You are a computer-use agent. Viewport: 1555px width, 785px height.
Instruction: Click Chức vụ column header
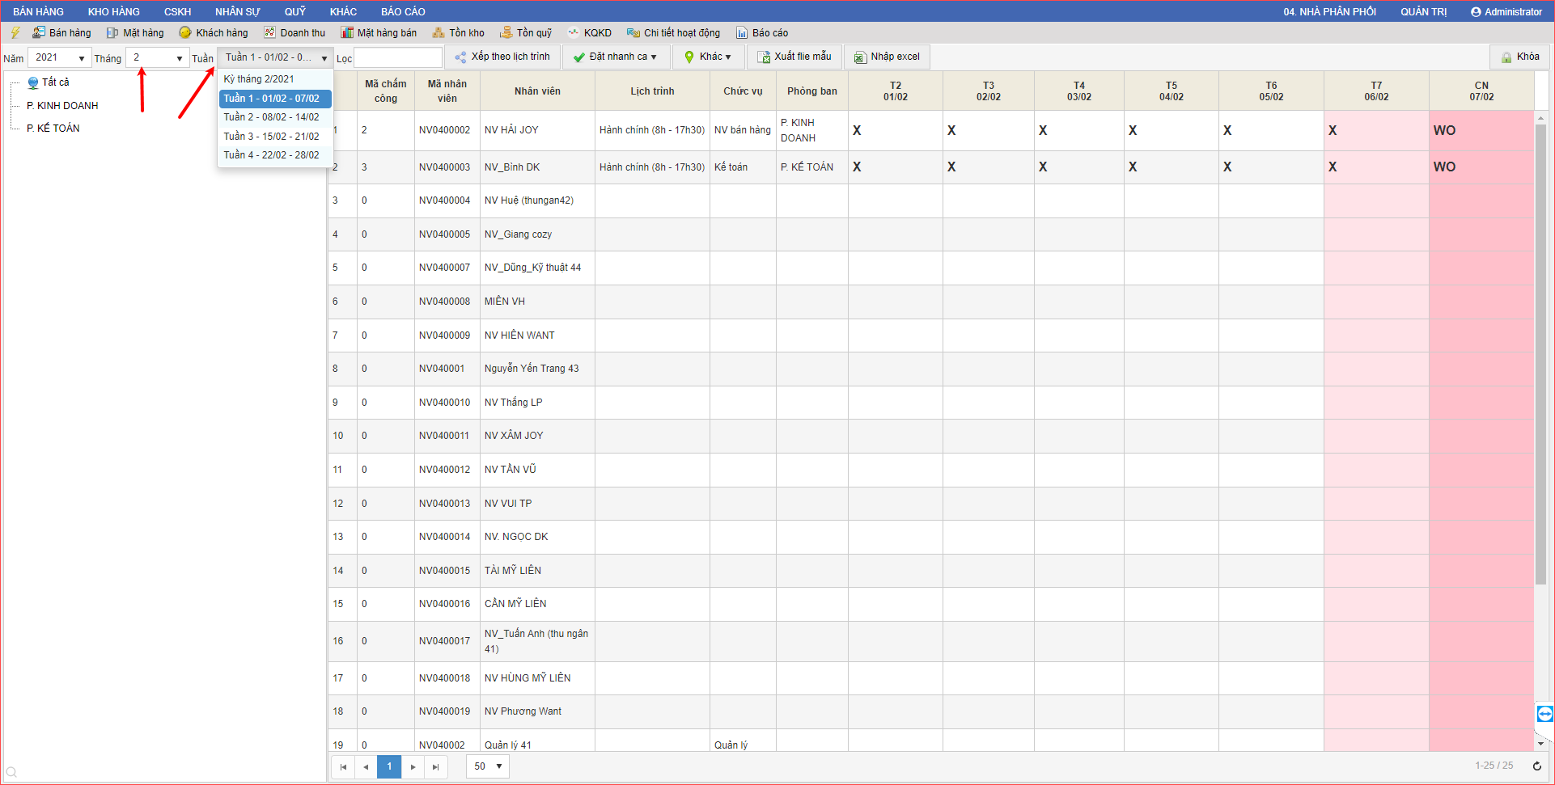tap(743, 91)
